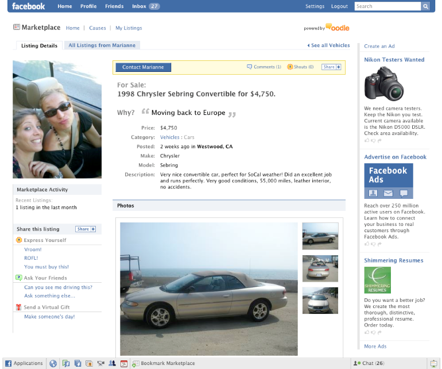
Task: Click the Nikon camera ad image
Action: tap(383, 84)
